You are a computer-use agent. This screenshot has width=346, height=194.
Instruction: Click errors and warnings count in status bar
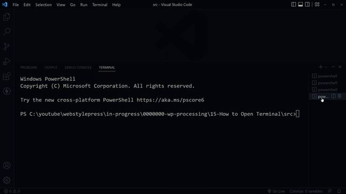[12, 191]
